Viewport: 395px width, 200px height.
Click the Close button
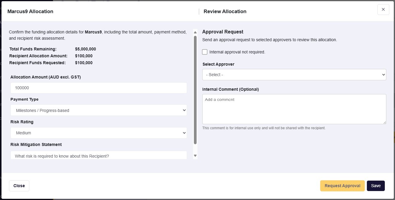[x=19, y=186]
